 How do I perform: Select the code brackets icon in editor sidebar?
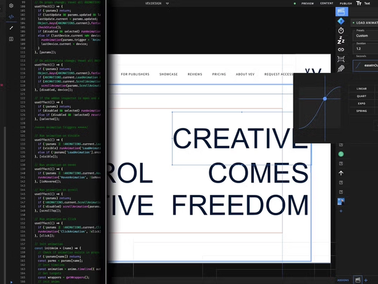(11, 17)
